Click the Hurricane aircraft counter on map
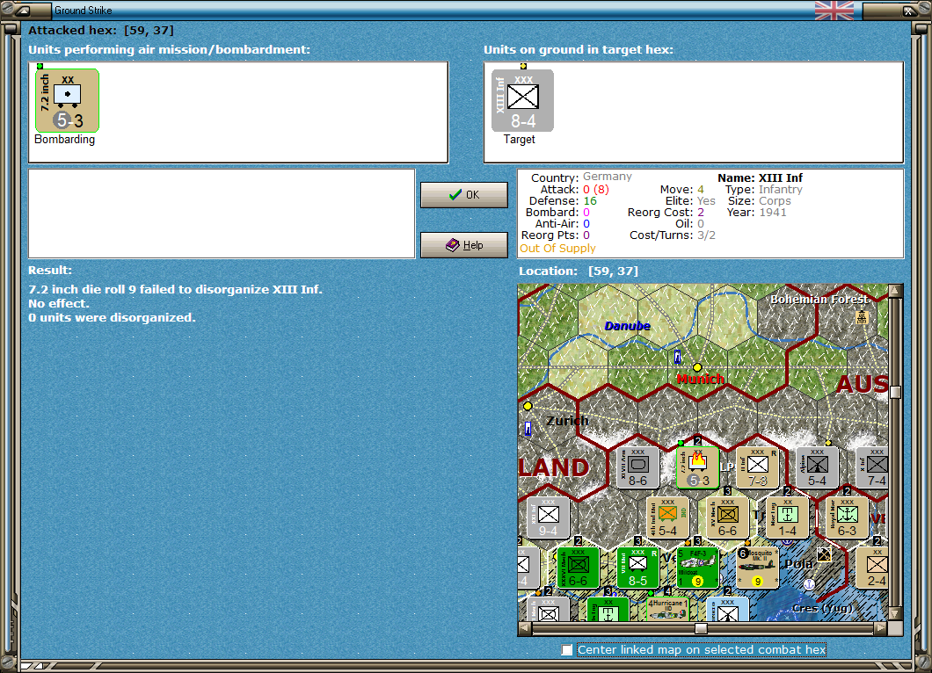The height and width of the screenshot is (673, 932). click(x=667, y=610)
